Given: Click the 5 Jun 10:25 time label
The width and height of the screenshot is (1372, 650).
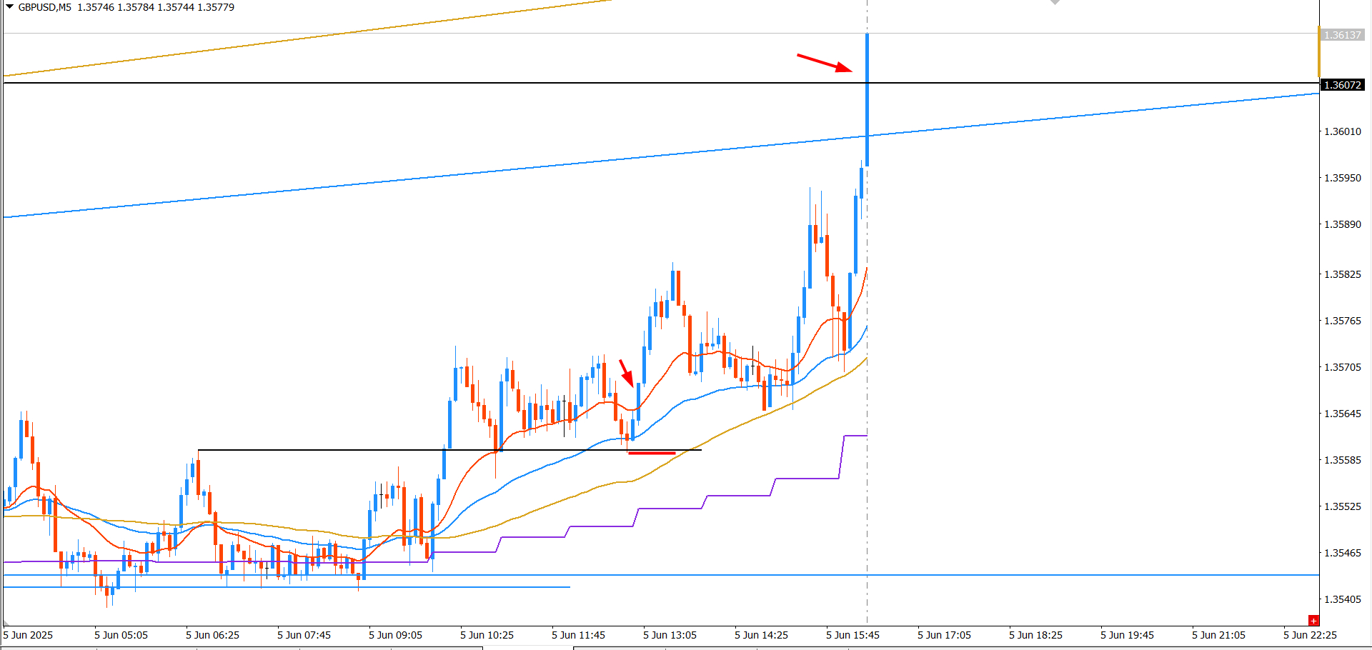Looking at the screenshot, I should point(487,635).
